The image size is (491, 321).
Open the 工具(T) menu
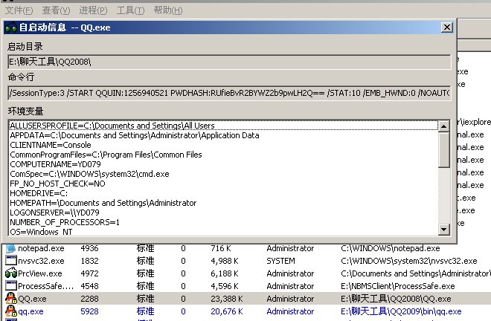131,10
